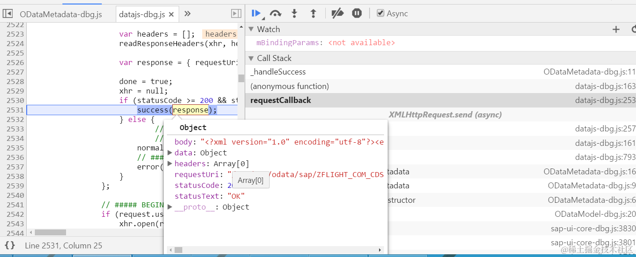Screen dimensions: 636x257
Task: Step over next function call
Action: coord(275,14)
